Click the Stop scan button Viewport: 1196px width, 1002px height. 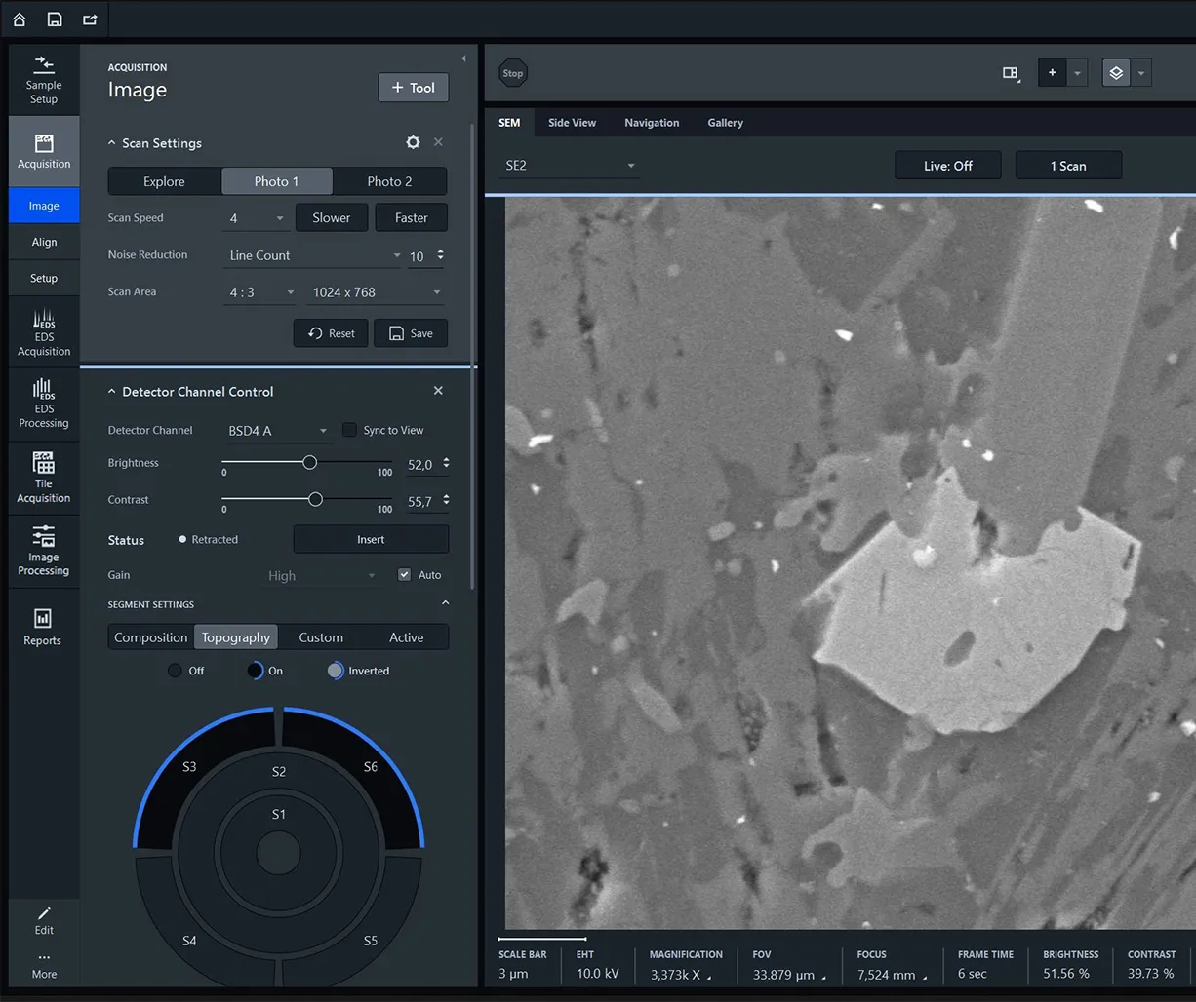pyautogui.click(x=512, y=73)
